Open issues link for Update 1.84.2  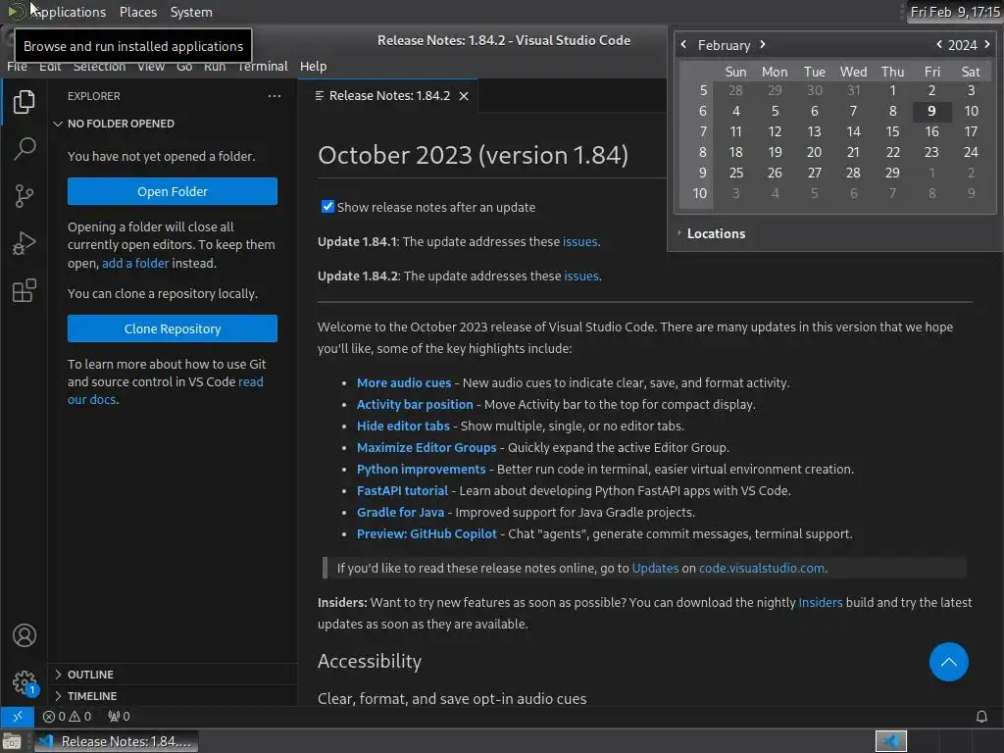(x=580, y=276)
